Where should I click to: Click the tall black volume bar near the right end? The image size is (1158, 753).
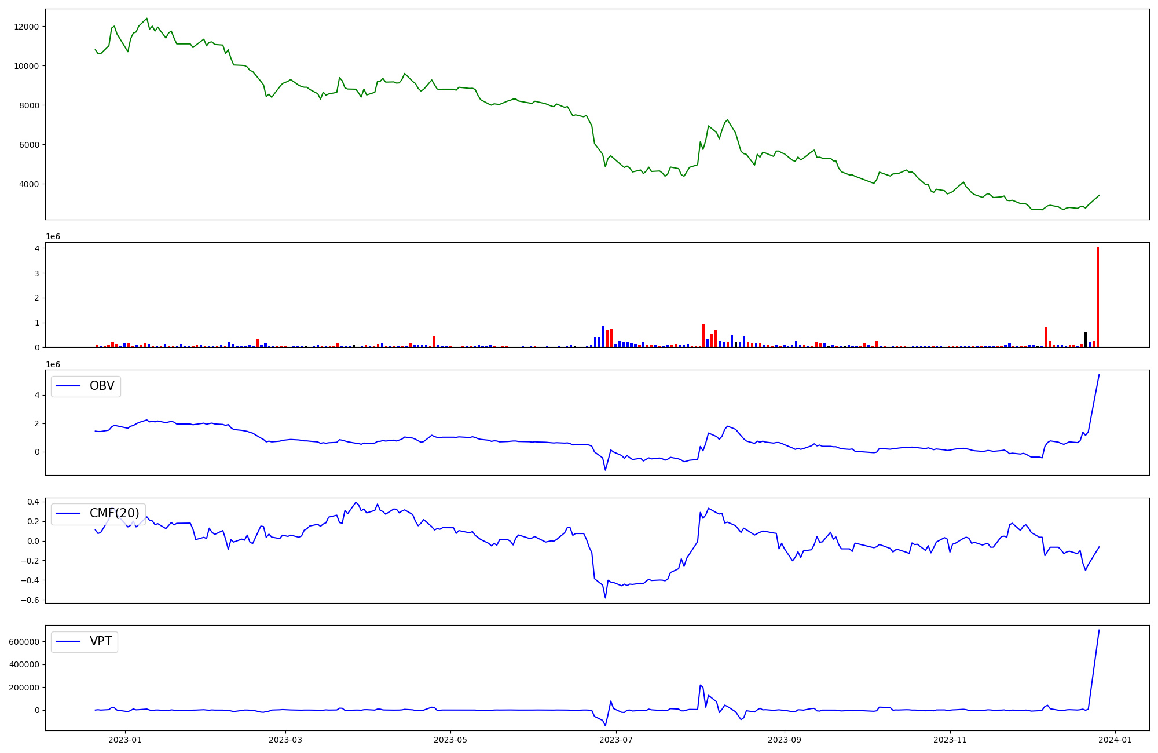point(1086,339)
